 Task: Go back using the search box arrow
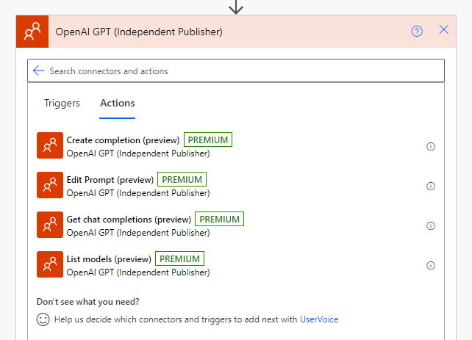(x=39, y=71)
